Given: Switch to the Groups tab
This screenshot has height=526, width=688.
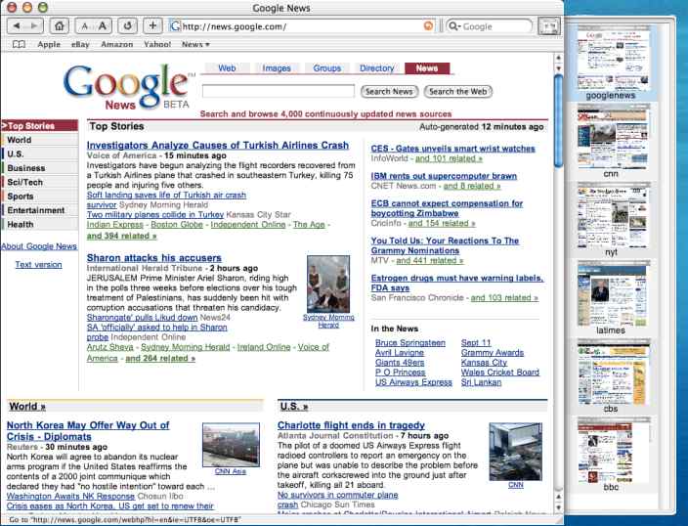Looking at the screenshot, I should point(326,68).
